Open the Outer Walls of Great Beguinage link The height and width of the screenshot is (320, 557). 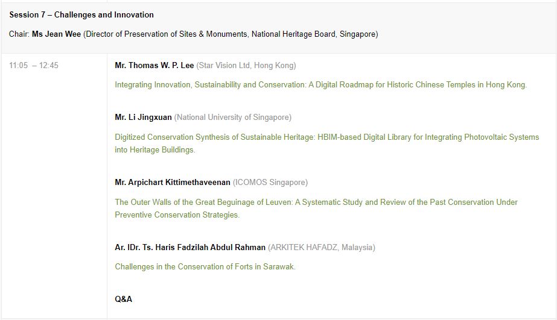(316, 202)
